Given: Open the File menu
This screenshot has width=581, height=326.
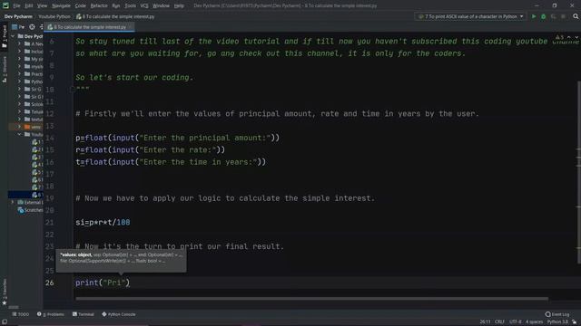Looking at the screenshot, I should [x=16, y=5].
